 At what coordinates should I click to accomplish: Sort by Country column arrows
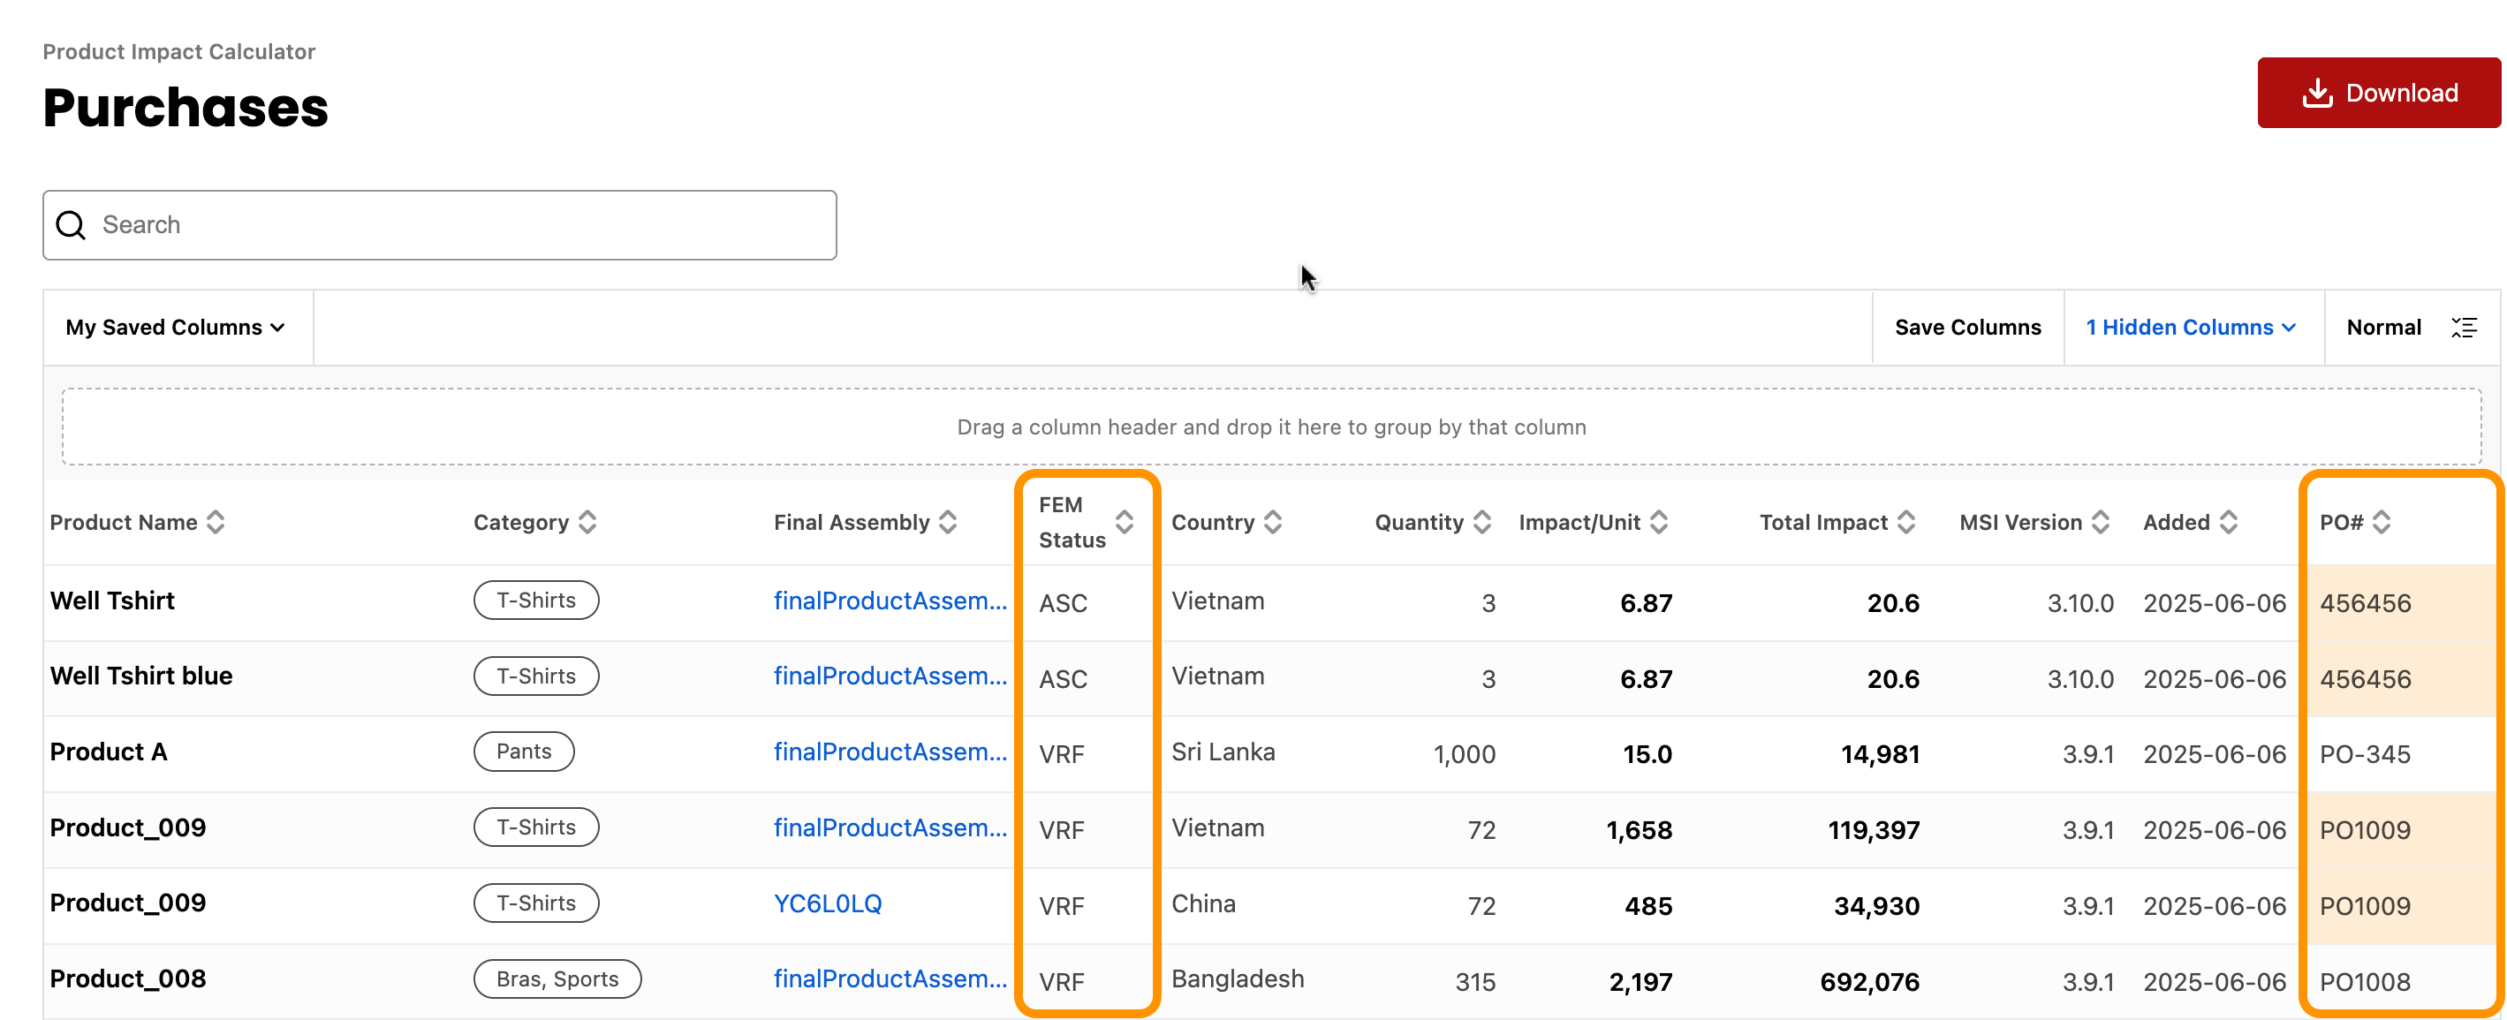(x=1274, y=523)
